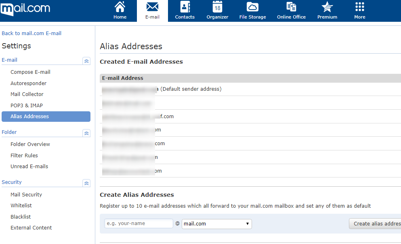Collapse the Folder settings section
The height and width of the screenshot is (244, 401).
(86, 133)
